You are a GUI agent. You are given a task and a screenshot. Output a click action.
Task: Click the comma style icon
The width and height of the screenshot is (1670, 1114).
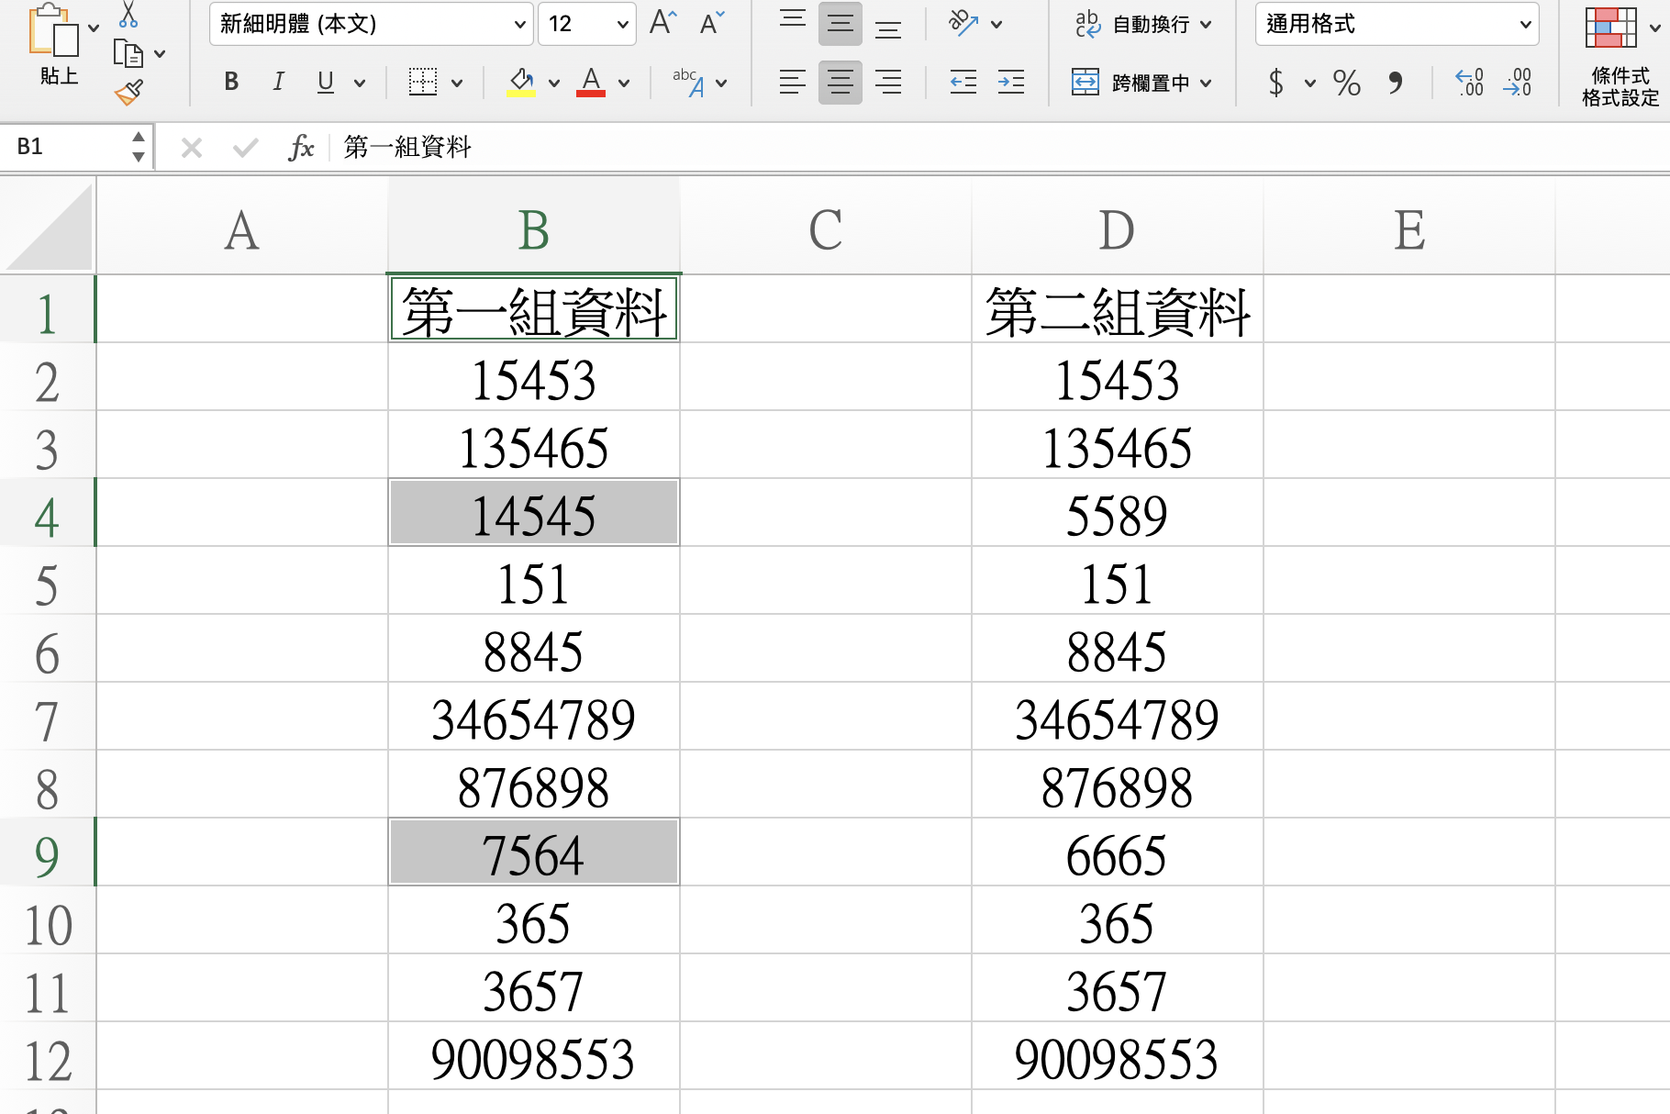1396,84
